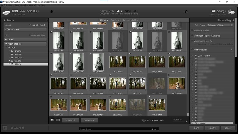
Task: Click the F:\(NIKON D750) device field
Action: pos(25,29)
